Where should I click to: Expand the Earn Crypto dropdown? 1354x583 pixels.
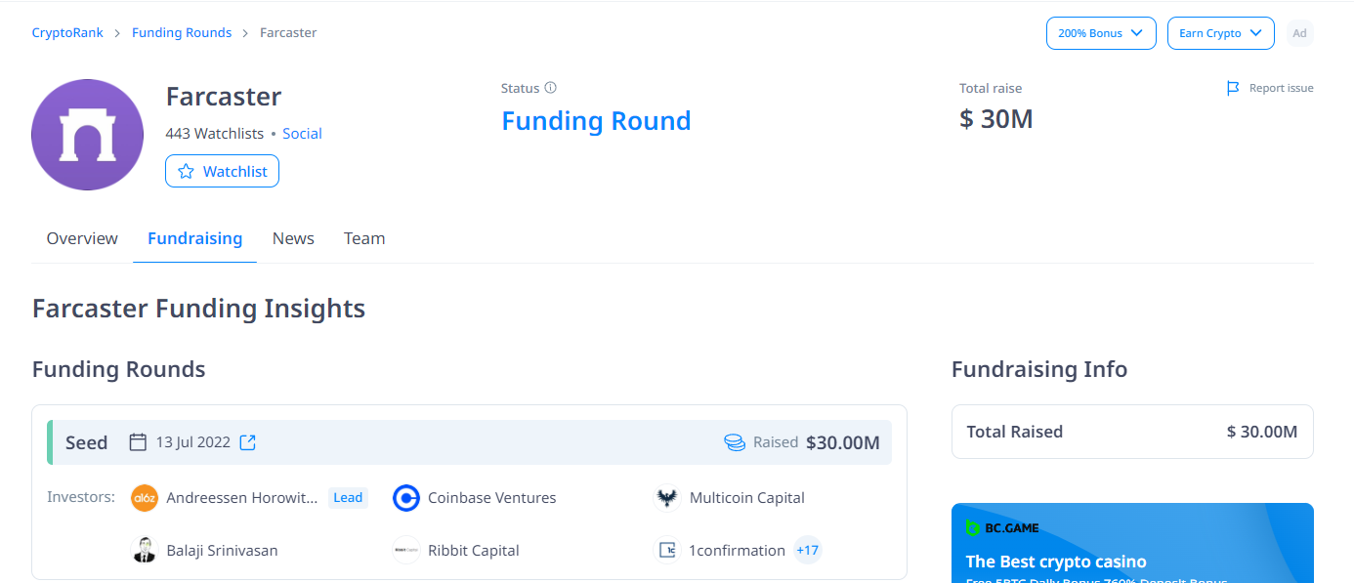click(x=1221, y=33)
